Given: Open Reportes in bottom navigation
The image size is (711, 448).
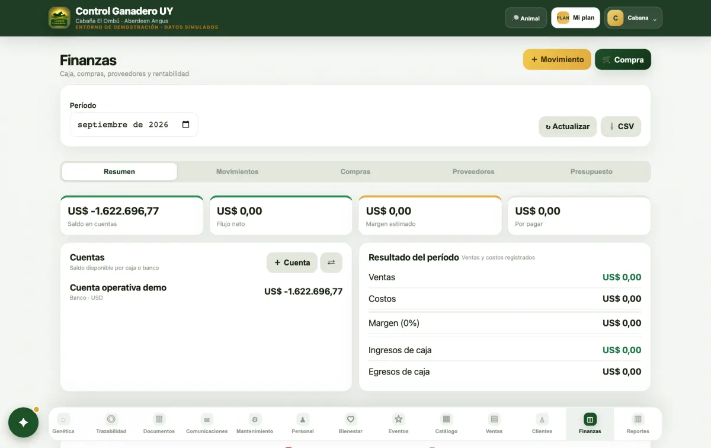Looking at the screenshot, I should pos(638,424).
